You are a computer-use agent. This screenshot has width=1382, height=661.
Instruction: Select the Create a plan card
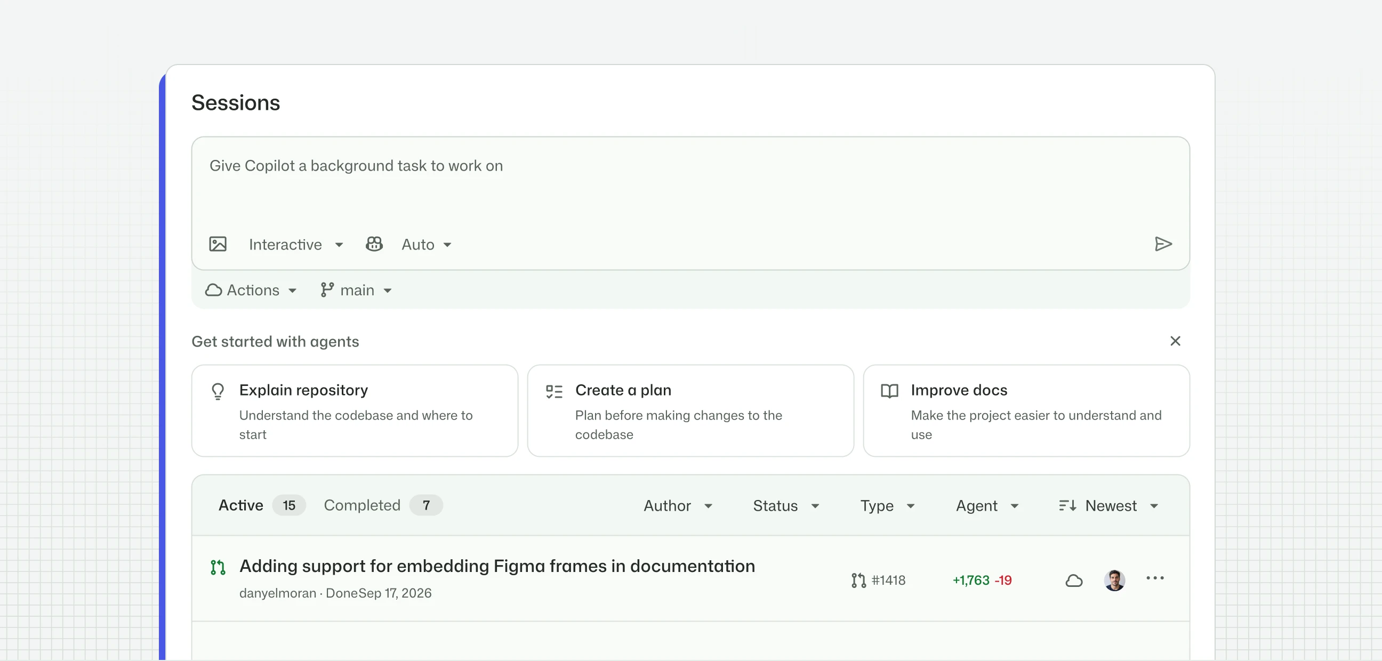pyautogui.click(x=690, y=411)
